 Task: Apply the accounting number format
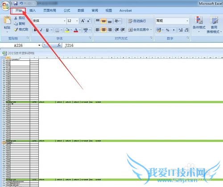coord(159,30)
